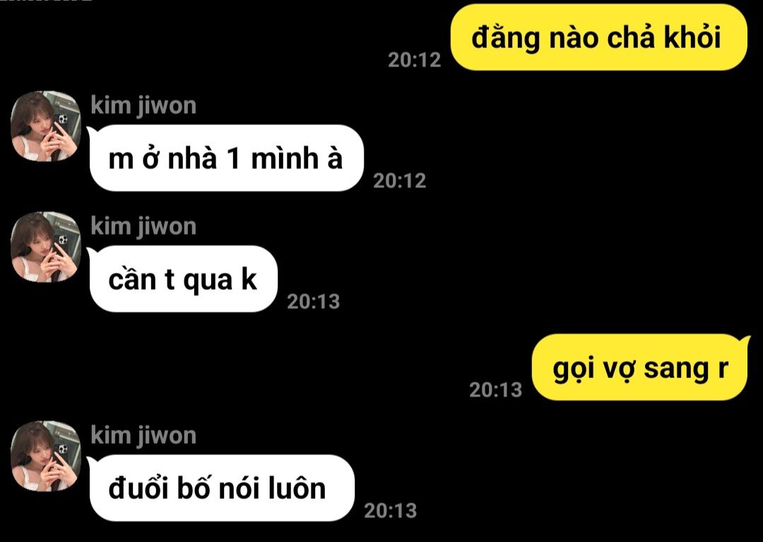Click kim jiwon name above "cần t qua k"
Screen dimensions: 763x542
tap(143, 228)
